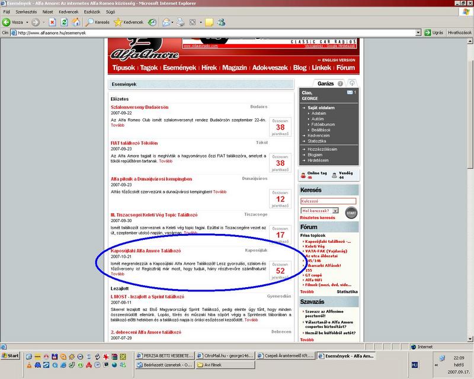Open Alfa piknik a Dunaújvárosi kempingben

[152, 179]
